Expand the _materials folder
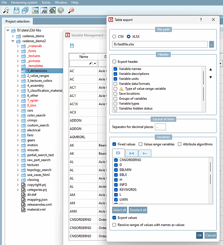 point(18,46)
